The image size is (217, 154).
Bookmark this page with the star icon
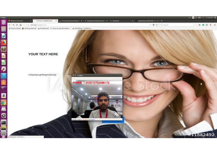coord(157,25)
